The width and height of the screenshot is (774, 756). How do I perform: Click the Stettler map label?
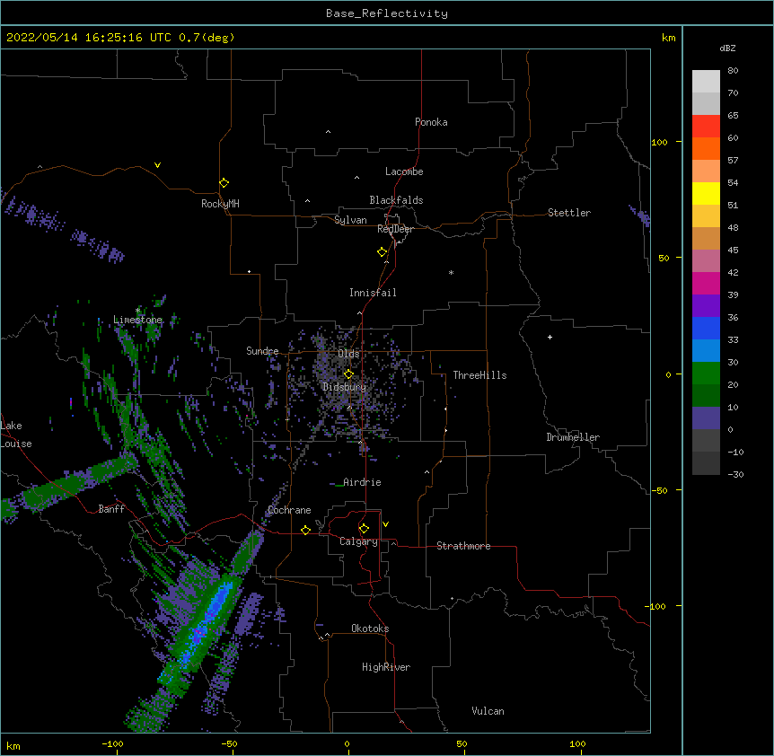tap(569, 213)
